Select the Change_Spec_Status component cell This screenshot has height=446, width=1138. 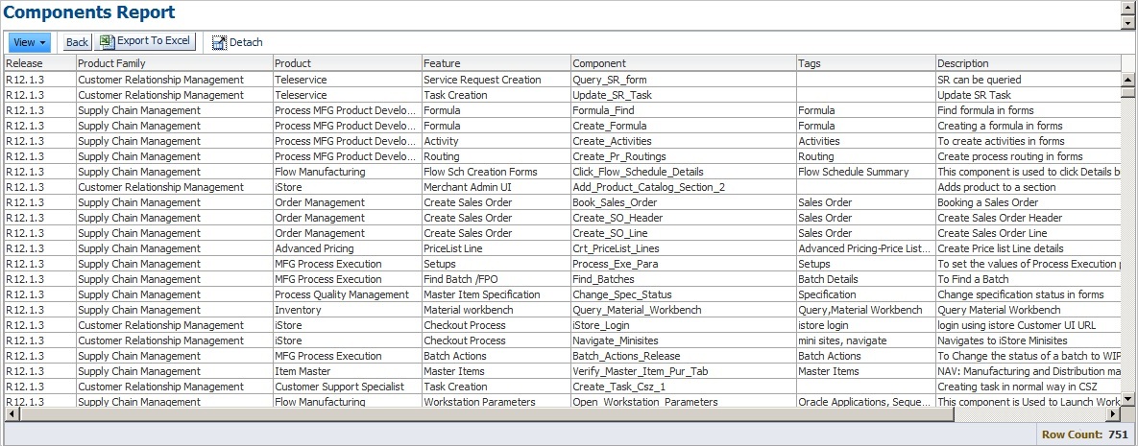684,294
